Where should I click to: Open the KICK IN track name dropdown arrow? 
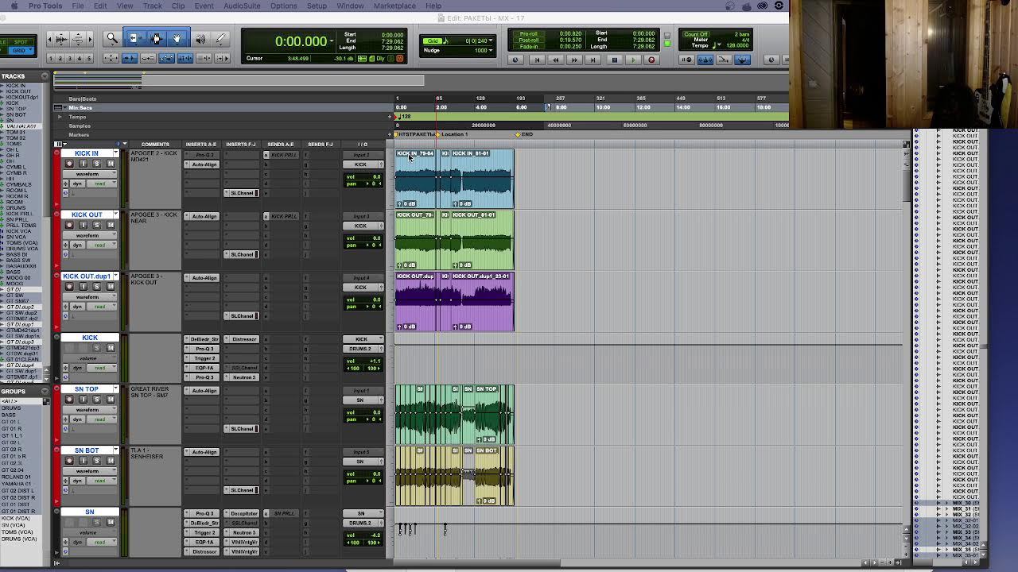[x=115, y=153]
